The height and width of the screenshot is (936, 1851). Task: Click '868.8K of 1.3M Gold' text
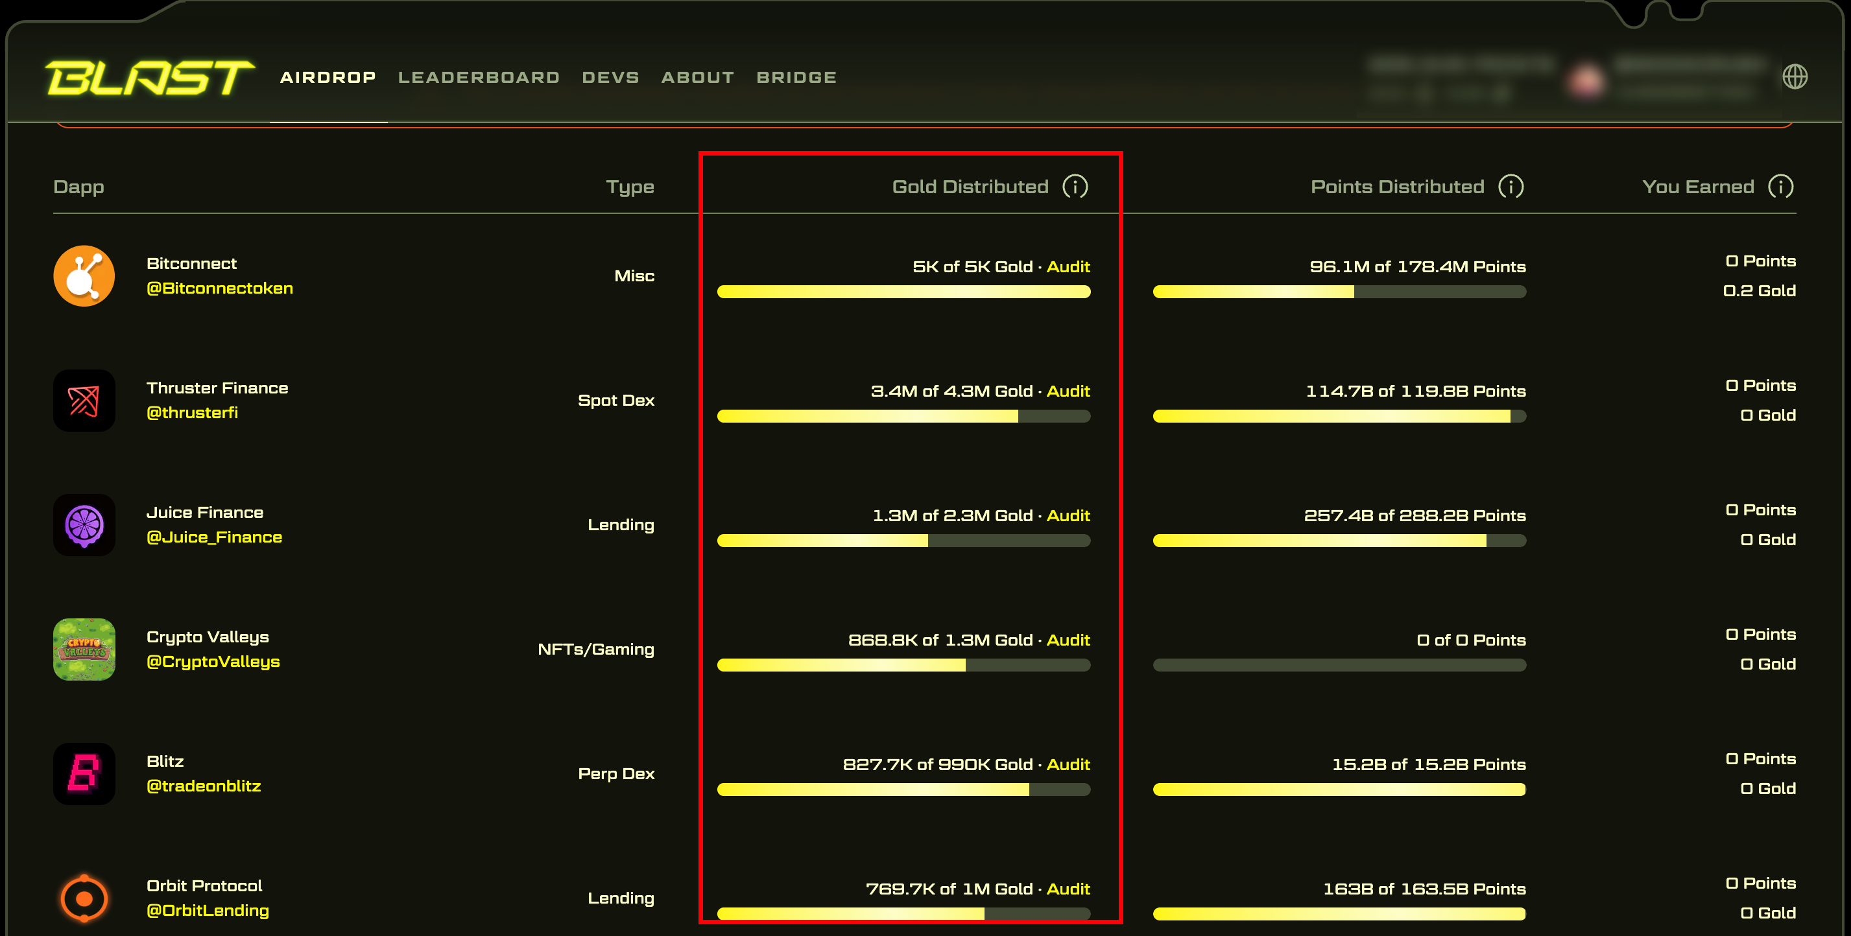(940, 640)
